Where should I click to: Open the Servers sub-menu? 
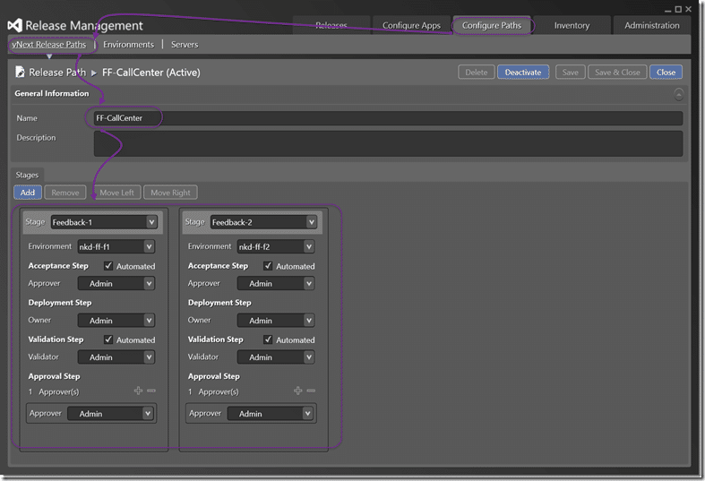click(x=185, y=45)
